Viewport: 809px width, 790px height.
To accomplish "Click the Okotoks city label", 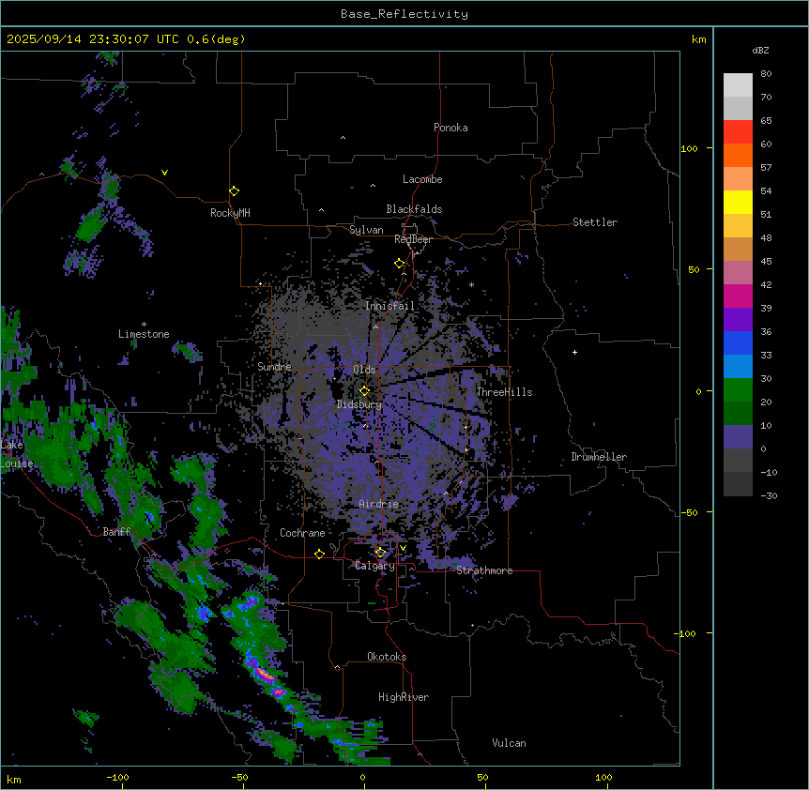I will click(x=387, y=657).
